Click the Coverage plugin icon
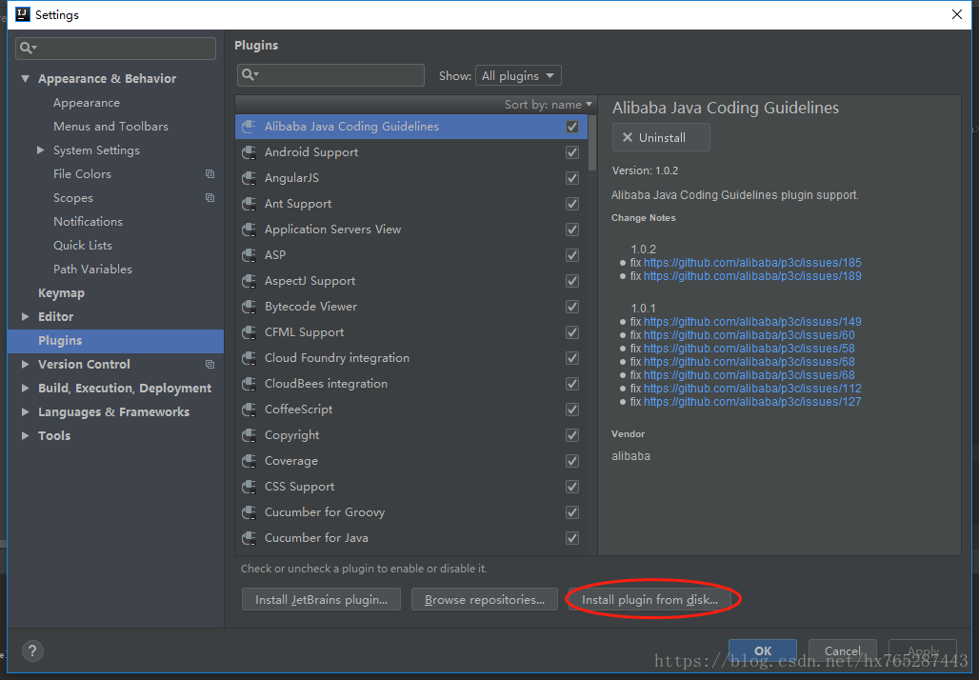Screen dimensions: 979x680 pyautogui.click(x=249, y=461)
